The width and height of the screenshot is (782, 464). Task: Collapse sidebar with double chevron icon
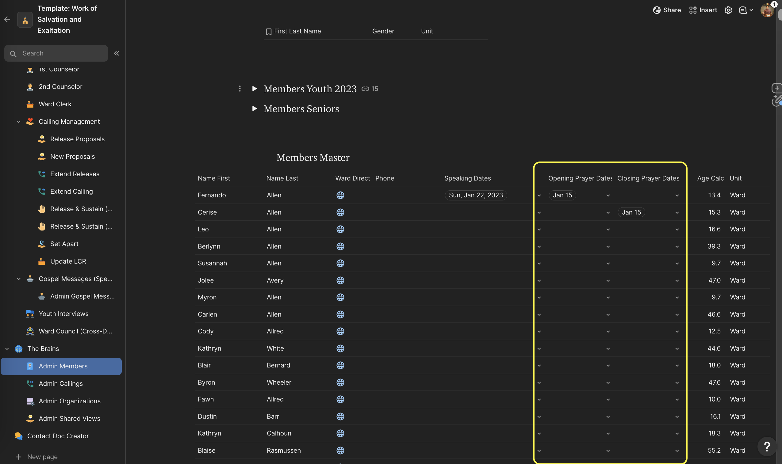tap(116, 53)
